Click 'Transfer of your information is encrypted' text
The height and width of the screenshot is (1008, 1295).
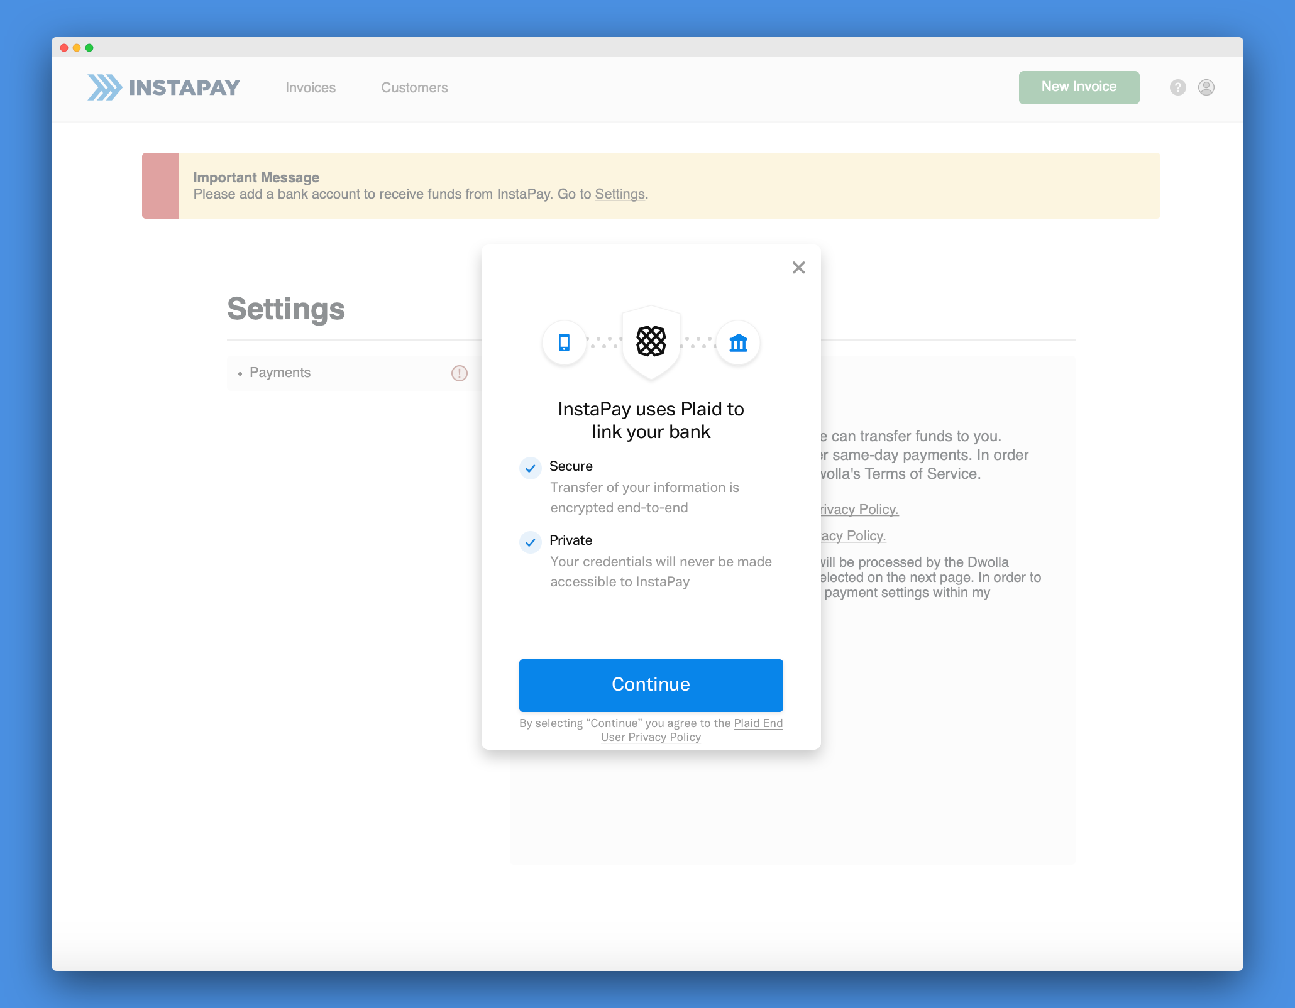click(x=644, y=498)
